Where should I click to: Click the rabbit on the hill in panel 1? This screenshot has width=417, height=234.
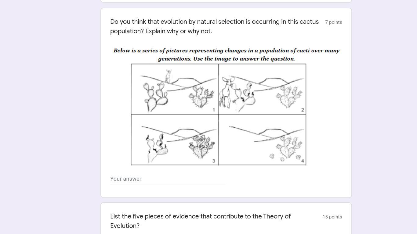coord(168,76)
